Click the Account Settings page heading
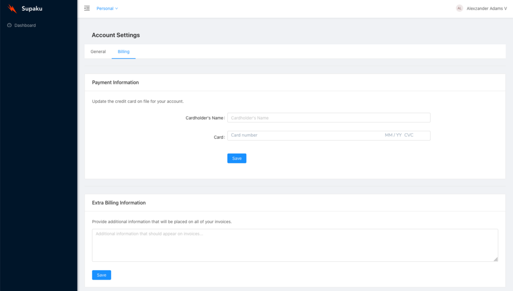513x291 pixels. [x=116, y=35]
